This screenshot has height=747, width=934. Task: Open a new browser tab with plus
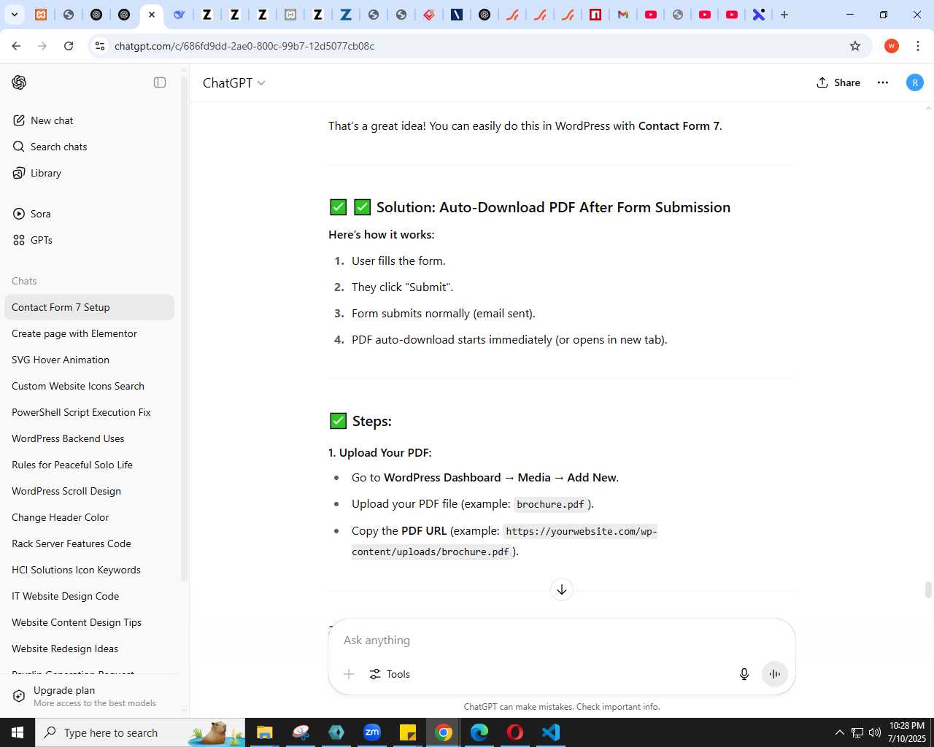tap(784, 15)
